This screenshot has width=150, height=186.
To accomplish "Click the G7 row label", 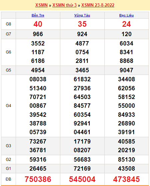I will [8, 34].
